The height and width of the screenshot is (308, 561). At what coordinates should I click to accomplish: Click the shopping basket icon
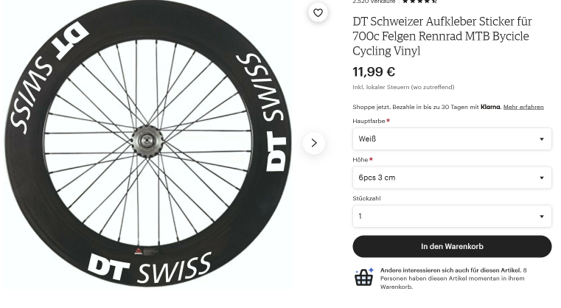point(364,277)
